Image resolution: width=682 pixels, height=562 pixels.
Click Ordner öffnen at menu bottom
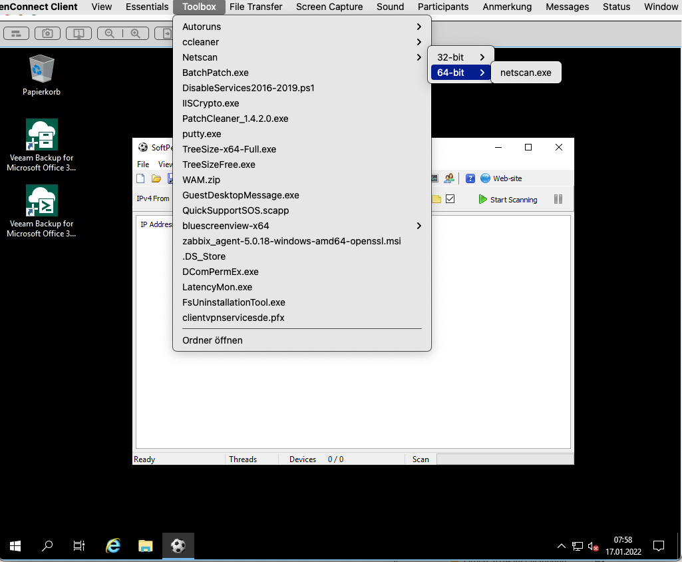302,340
